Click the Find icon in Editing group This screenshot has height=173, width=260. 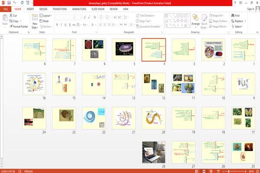233,16
